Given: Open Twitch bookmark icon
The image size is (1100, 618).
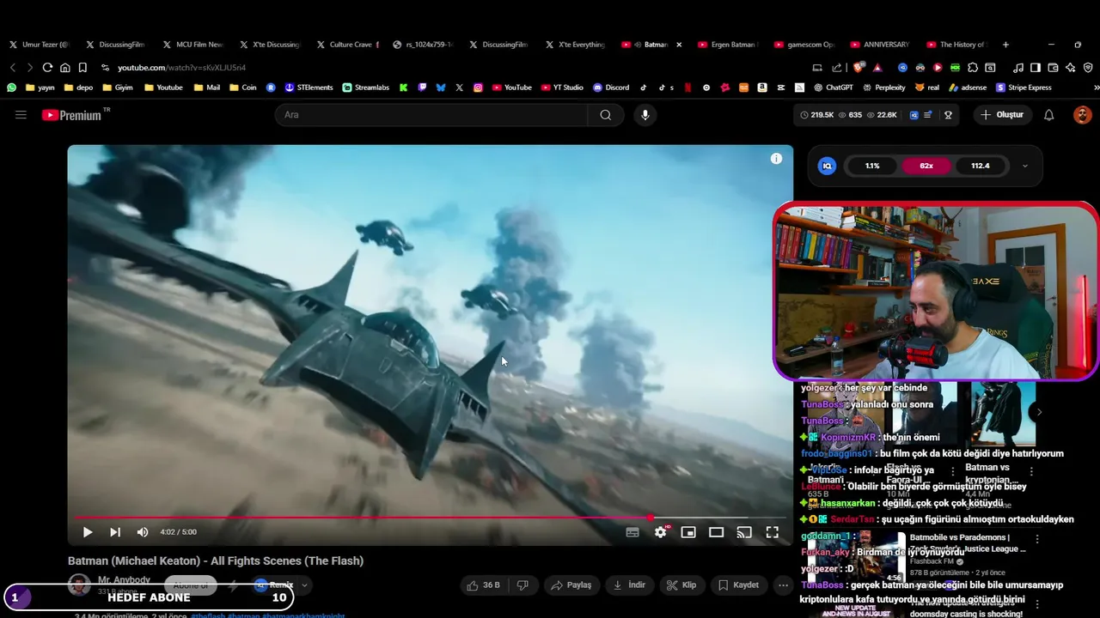Looking at the screenshot, I should pyautogui.click(x=422, y=88).
